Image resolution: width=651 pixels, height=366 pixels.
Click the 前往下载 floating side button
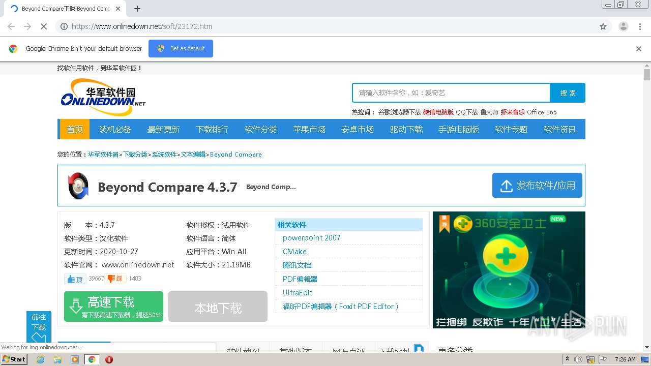click(x=39, y=327)
